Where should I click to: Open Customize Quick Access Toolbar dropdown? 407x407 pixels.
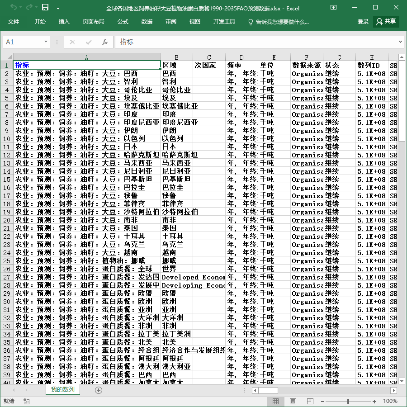[58, 8]
